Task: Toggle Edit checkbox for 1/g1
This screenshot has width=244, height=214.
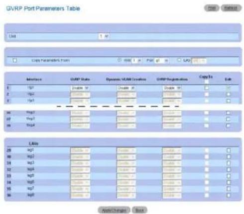Action: (x=229, y=88)
